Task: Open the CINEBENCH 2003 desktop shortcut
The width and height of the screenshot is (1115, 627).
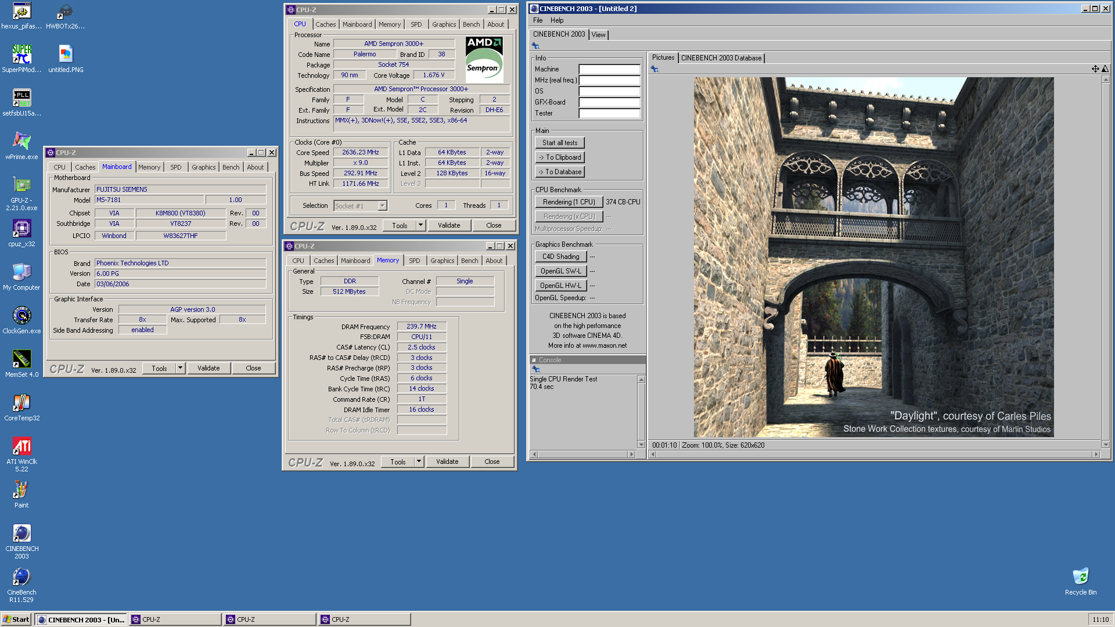Action: [x=21, y=542]
